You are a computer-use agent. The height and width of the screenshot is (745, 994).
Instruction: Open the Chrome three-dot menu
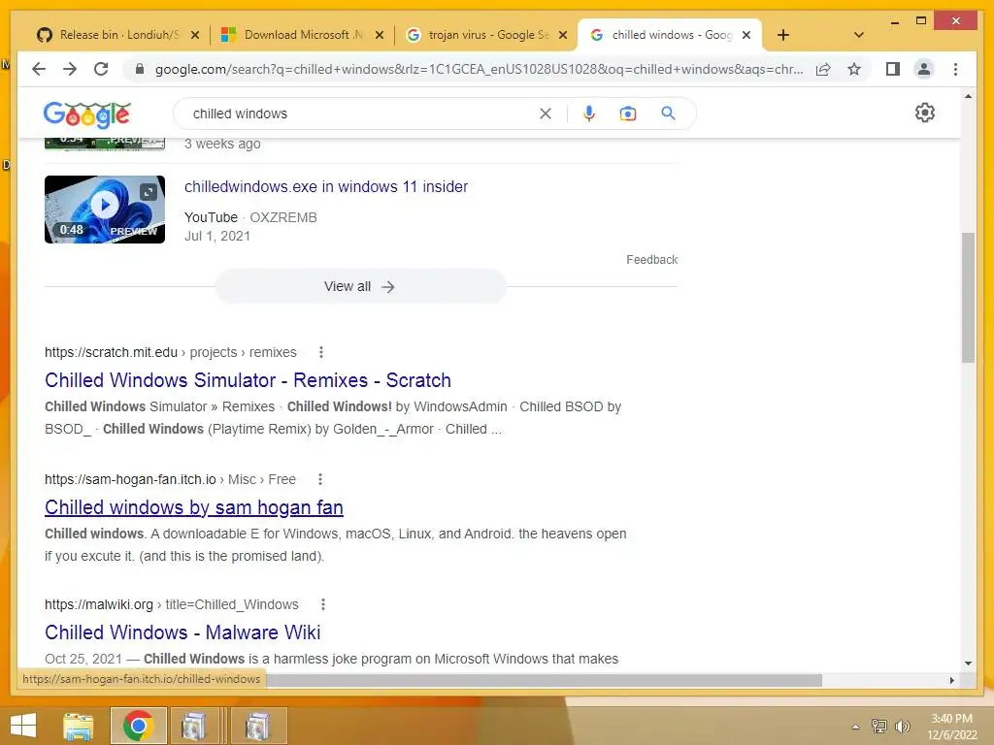click(x=955, y=69)
